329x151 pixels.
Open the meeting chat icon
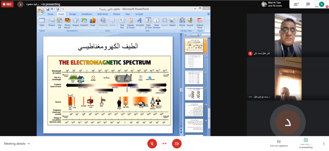(308, 4)
